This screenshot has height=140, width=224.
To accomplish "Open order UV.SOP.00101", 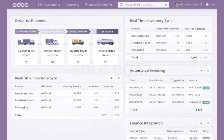I will [26, 51].
